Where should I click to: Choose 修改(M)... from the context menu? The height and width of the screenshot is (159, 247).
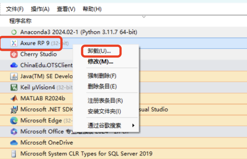coord(101,61)
